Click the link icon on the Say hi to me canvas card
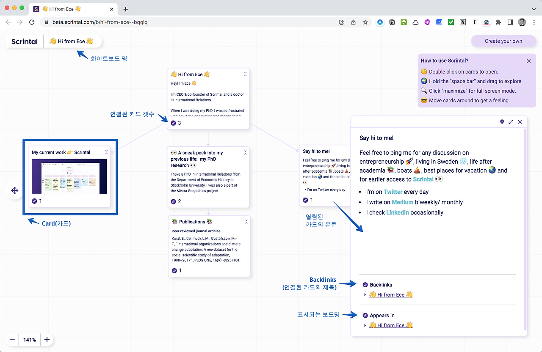The image size is (542, 352). click(x=305, y=200)
